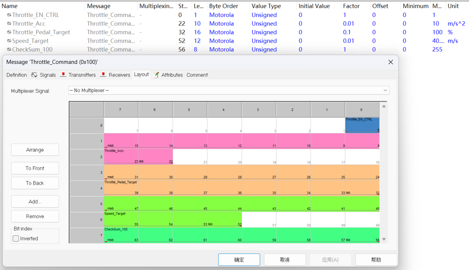Select the Layout tab
This screenshot has width=469, height=270.
pos(141,74)
